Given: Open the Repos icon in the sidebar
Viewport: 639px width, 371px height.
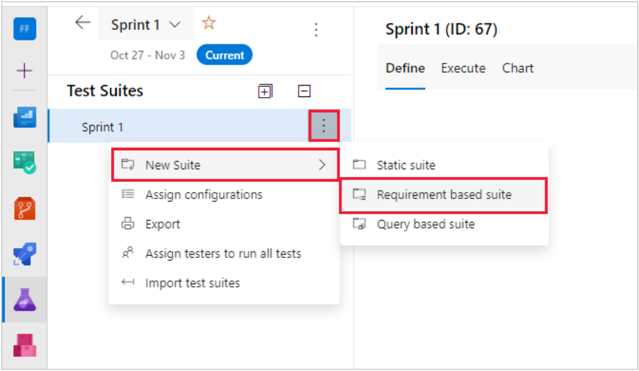Looking at the screenshot, I should pyautogui.click(x=25, y=207).
